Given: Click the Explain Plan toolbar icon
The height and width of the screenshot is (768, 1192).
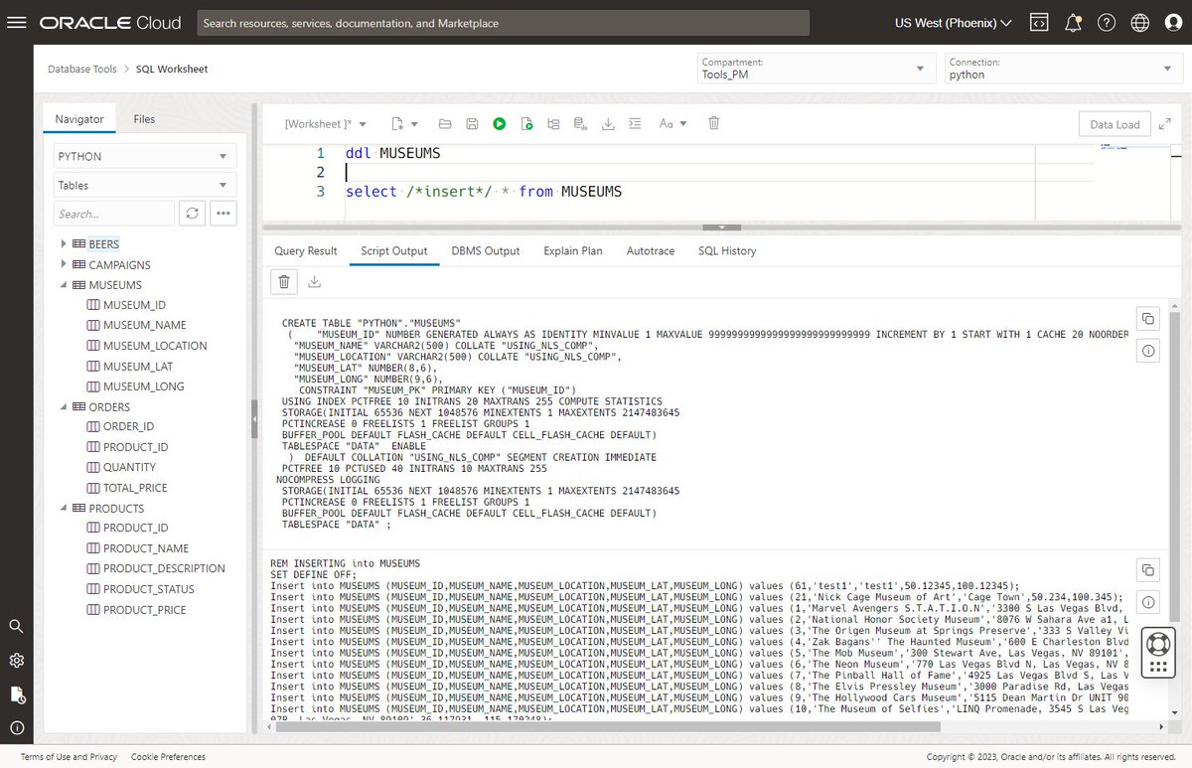Looking at the screenshot, I should coord(553,124).
